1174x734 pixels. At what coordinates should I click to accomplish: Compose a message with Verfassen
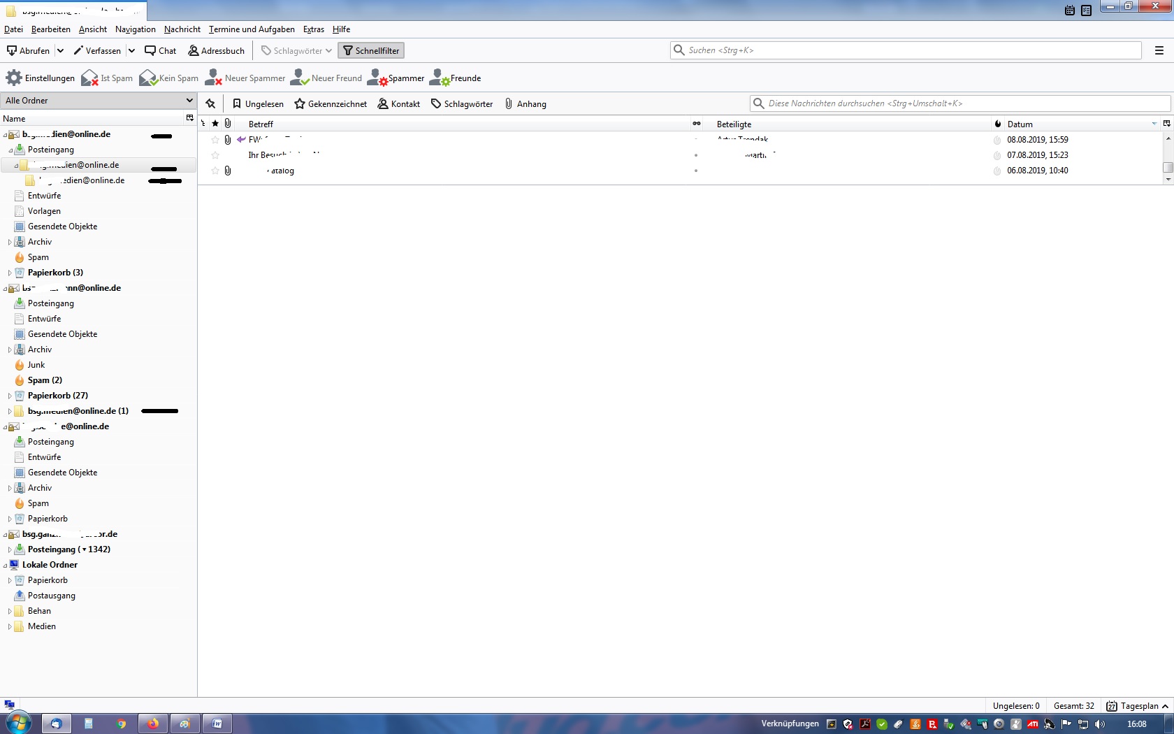[97, 50]
